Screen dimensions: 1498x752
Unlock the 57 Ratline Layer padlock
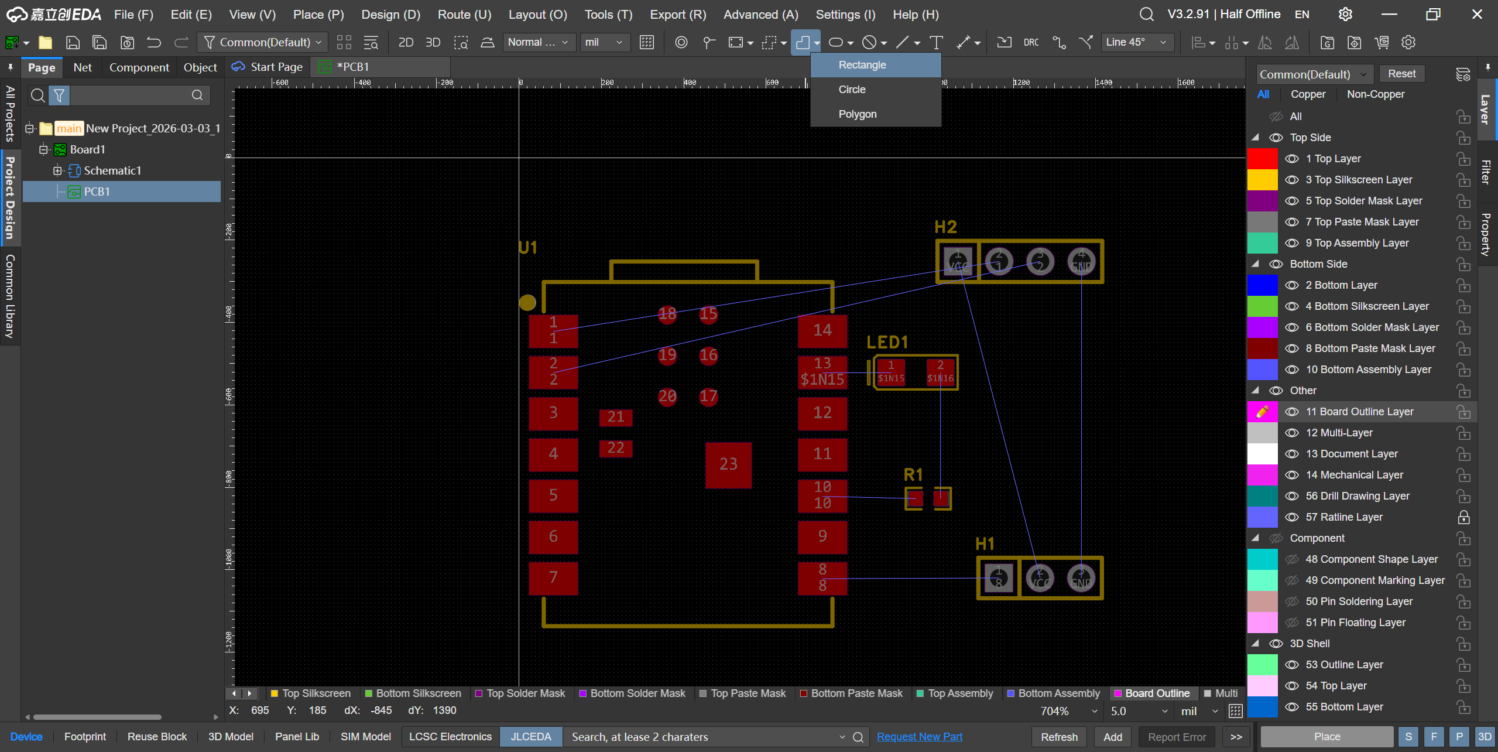pyautogui.click(x=1463, y=517)
